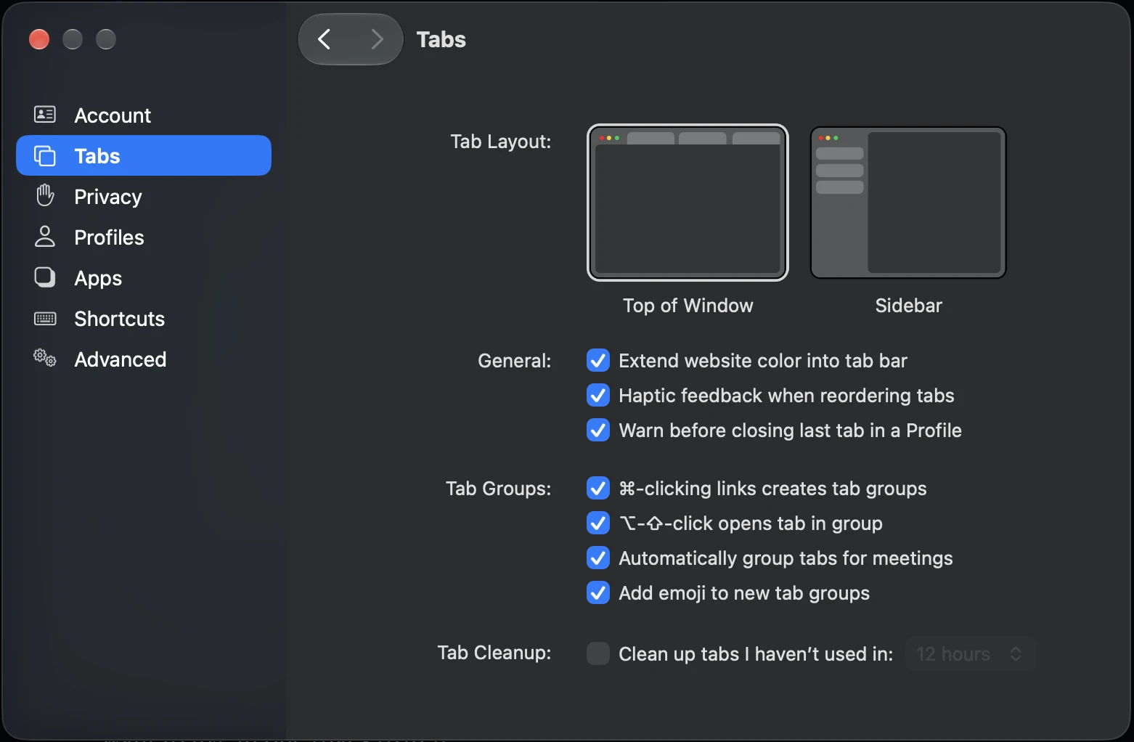Image resolution: width=1134 pixels, height=742 pixels.
Task: Close the settings window with red button
Action: tap(39, 39)
